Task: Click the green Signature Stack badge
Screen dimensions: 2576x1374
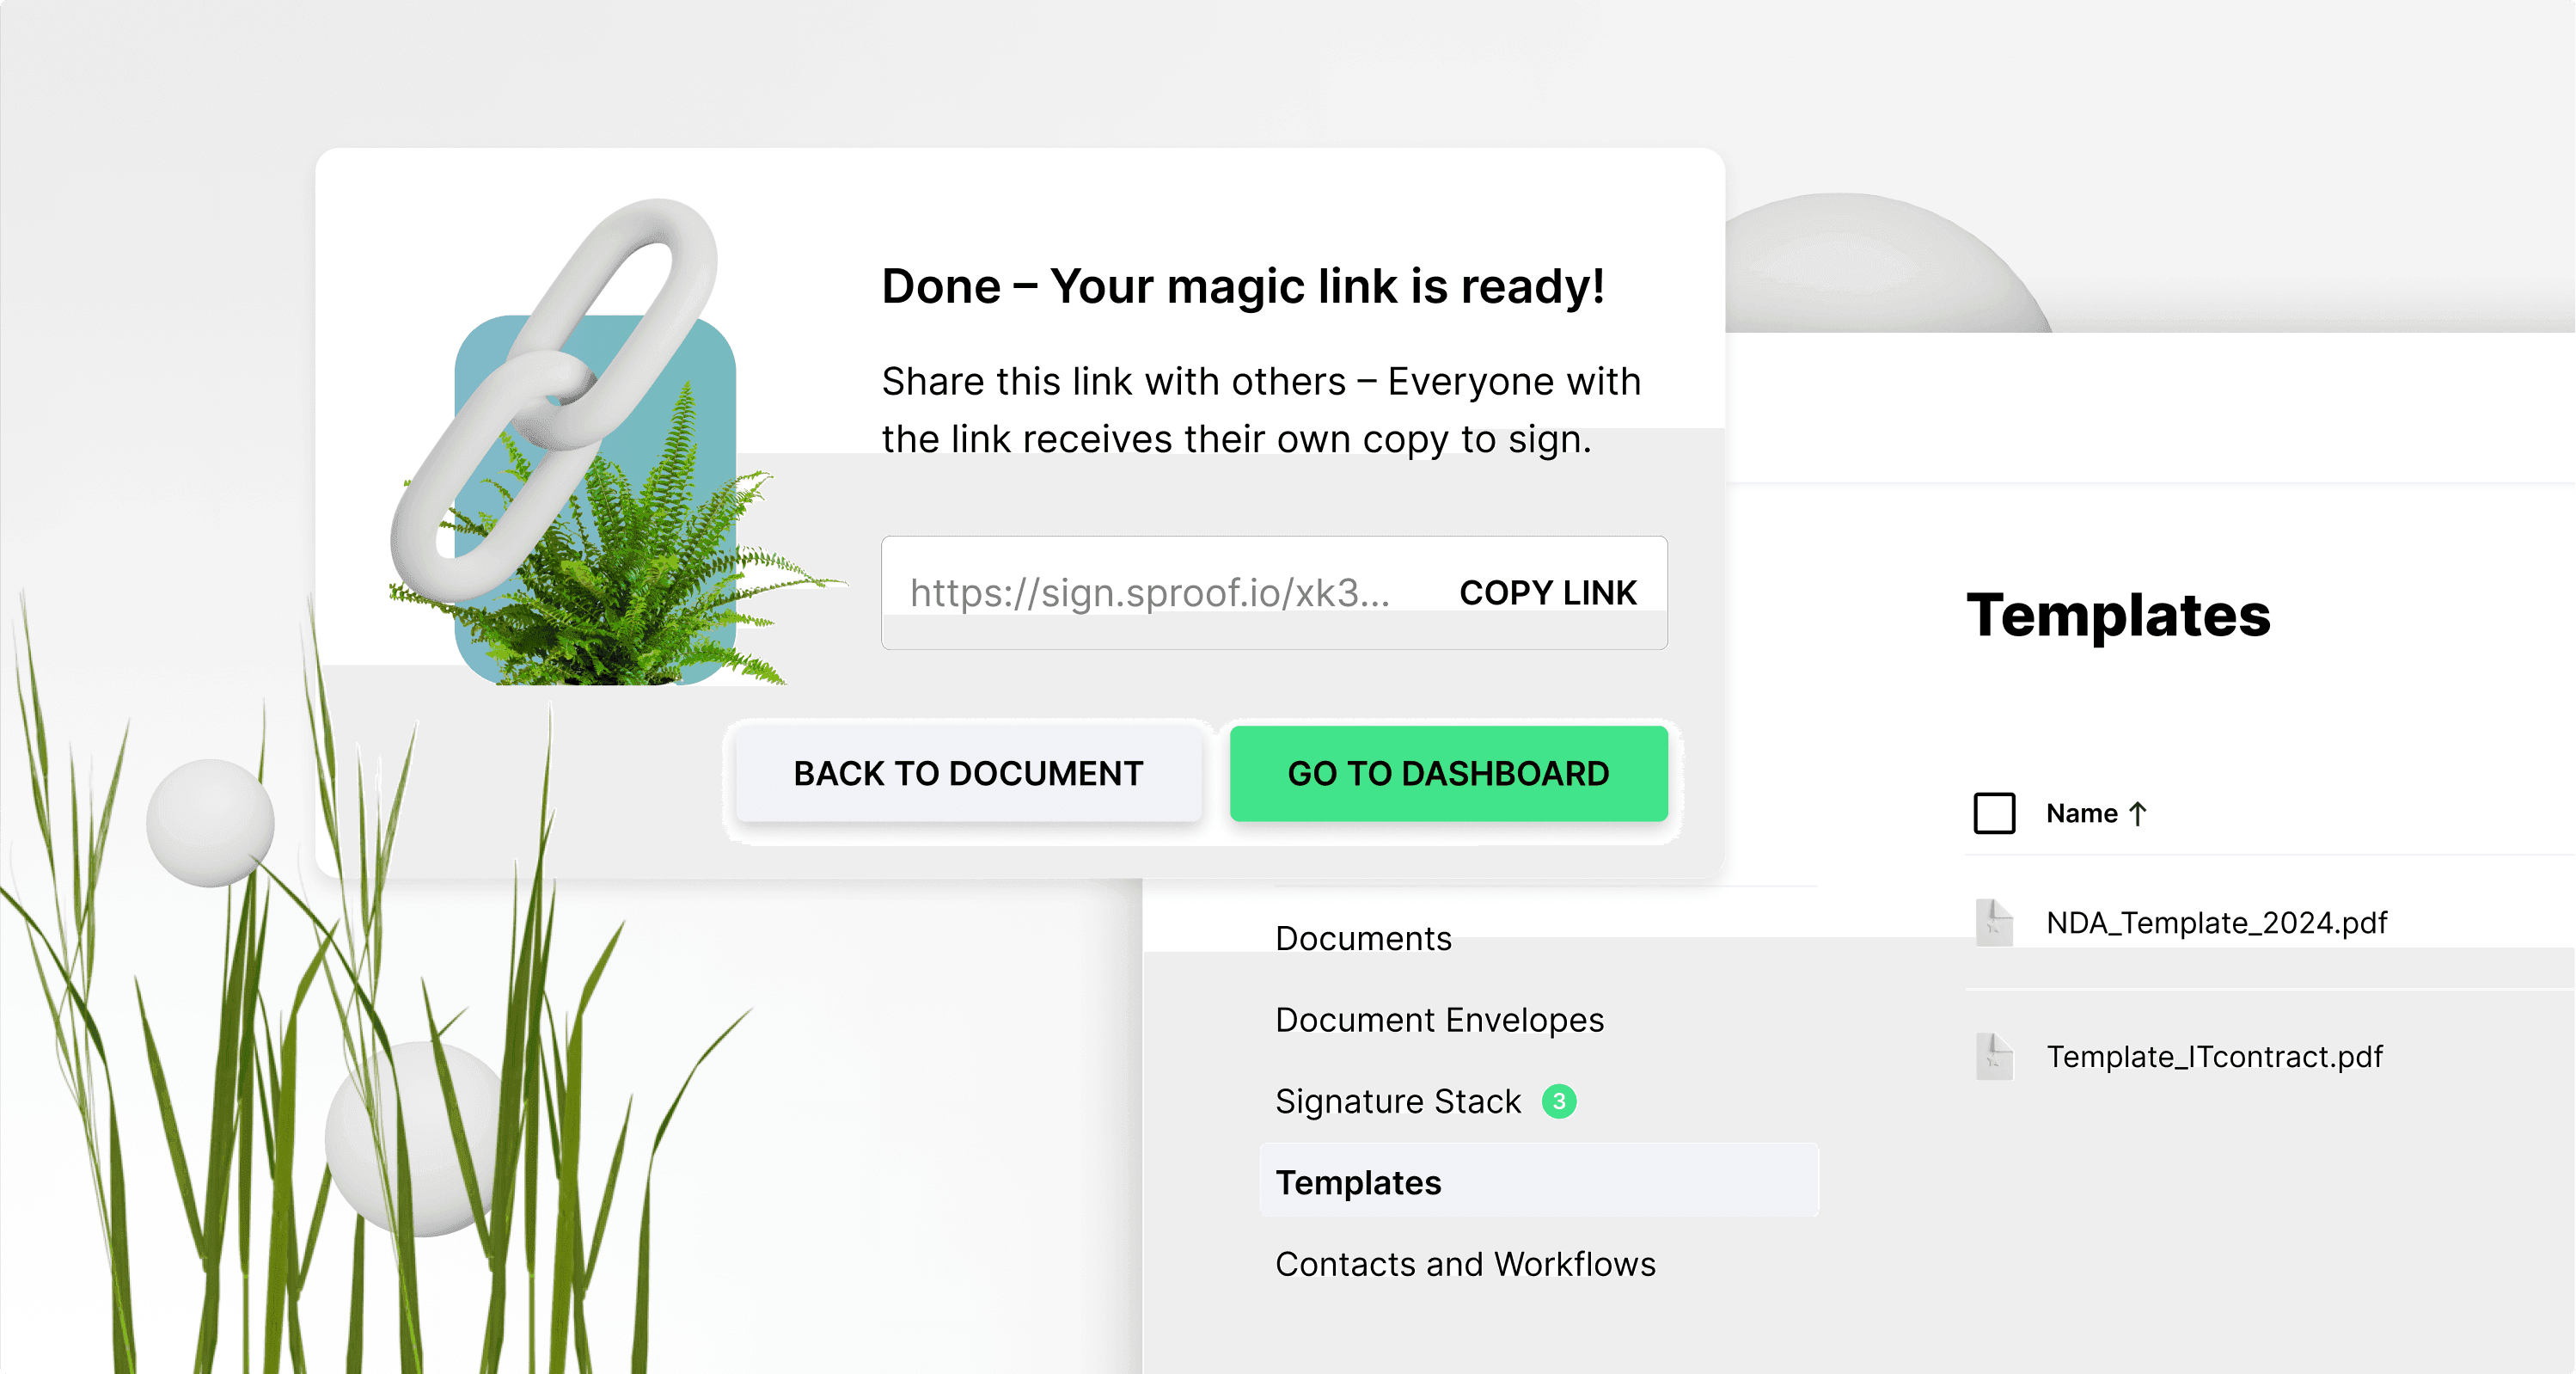Action: coord(1559,1101)
